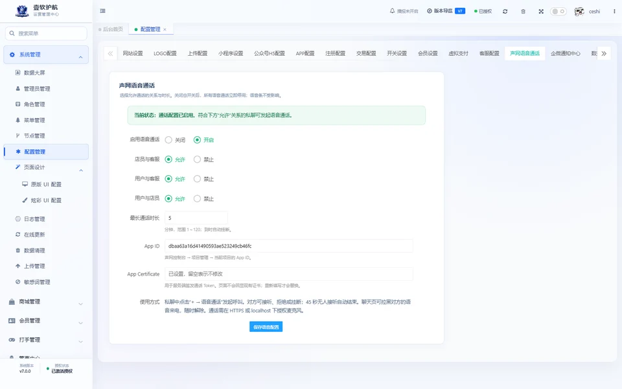Click the 炫彩 UI 配置 brush icon

[x=25, y=200]
